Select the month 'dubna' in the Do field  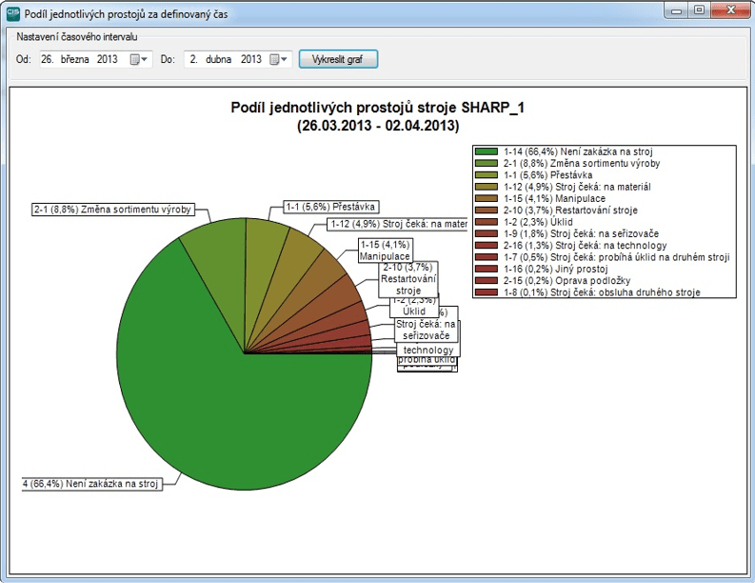pos(219,59)
